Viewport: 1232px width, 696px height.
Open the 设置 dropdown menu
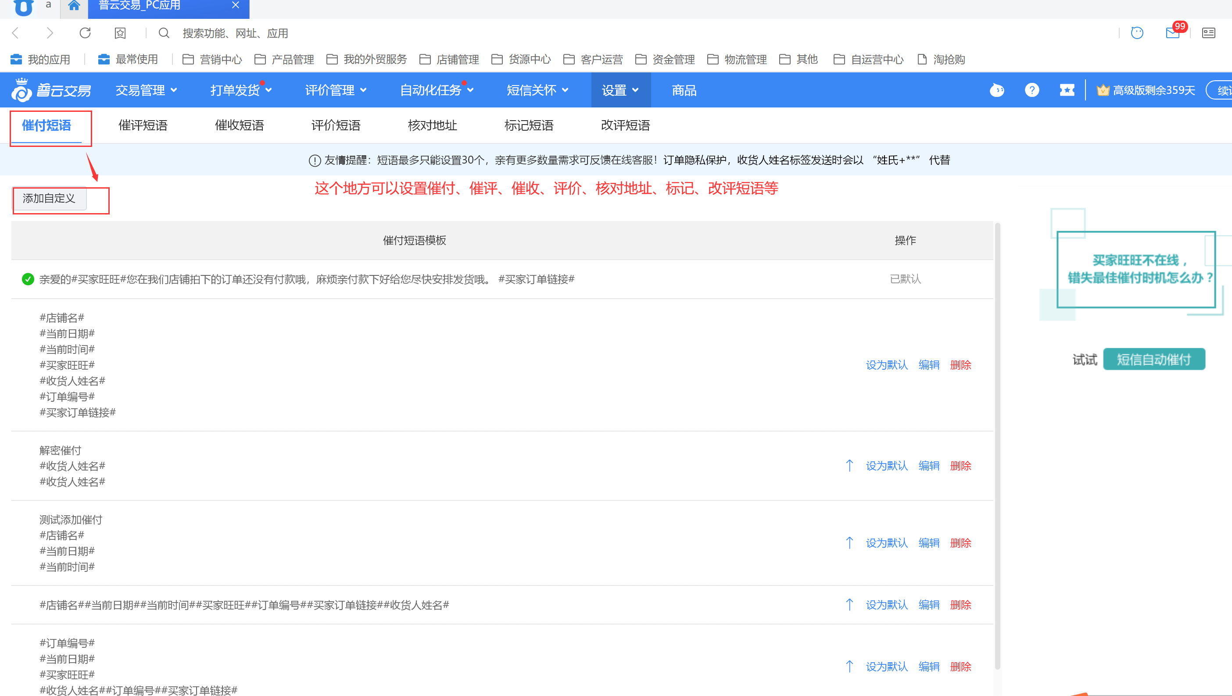620,90
